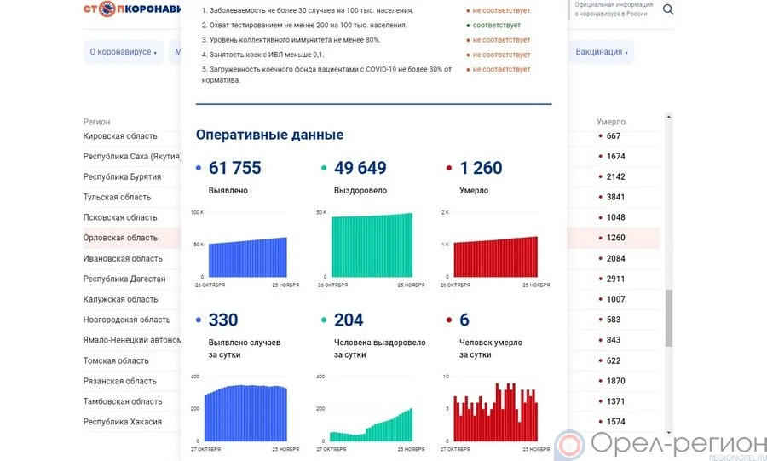Expand the 'Вакцинация' dropdown menu
The image size is (767, 461).
pyautogui.click(x=602, y=52)
